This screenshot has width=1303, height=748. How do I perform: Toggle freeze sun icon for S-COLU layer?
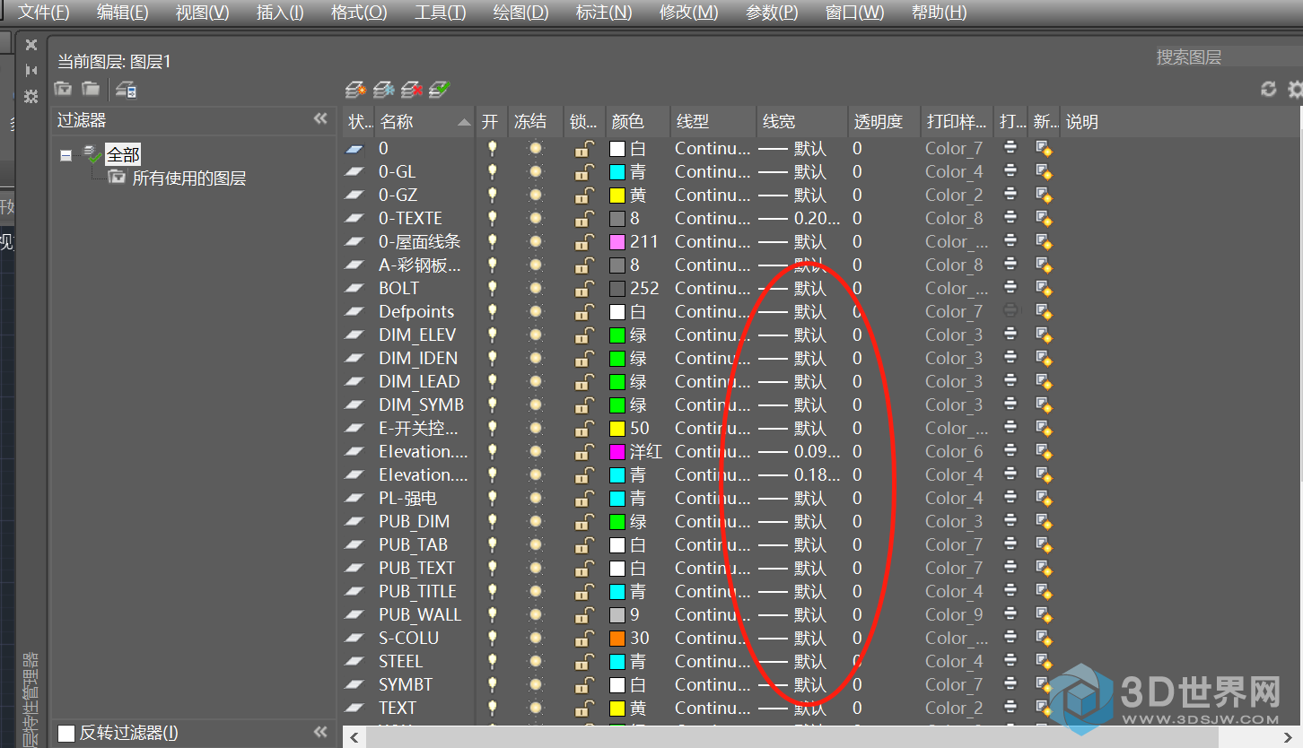pos(536,638)
